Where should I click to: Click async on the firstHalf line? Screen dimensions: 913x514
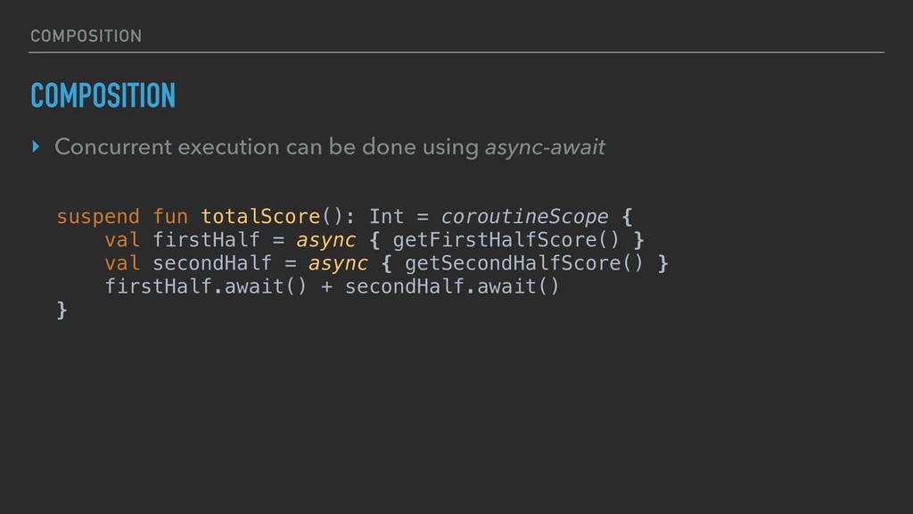coord(326,240)
